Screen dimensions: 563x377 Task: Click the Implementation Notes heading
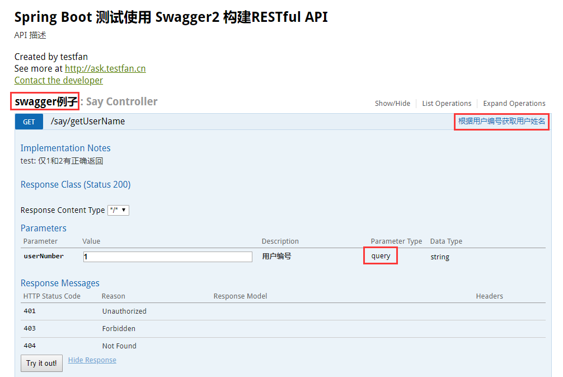[65, 148]
